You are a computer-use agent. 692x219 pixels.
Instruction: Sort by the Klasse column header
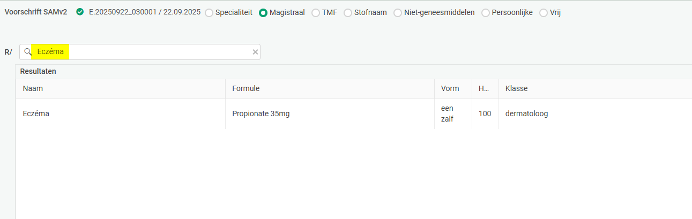517,89
